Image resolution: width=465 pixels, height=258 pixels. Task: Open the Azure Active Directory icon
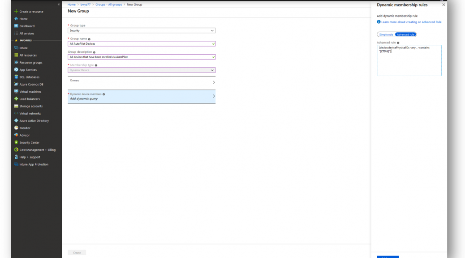point(16,120)
